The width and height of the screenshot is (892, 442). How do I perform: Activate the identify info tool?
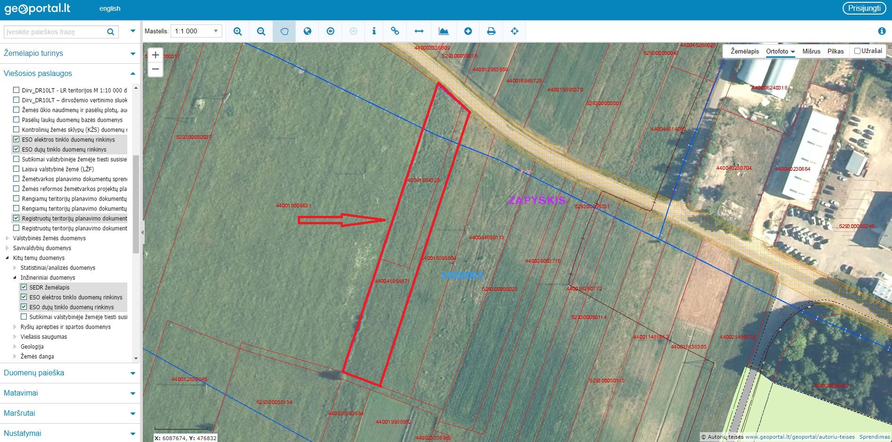(x=374, y=31)
